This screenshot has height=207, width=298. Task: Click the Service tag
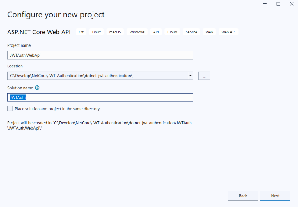coord(191,32)
